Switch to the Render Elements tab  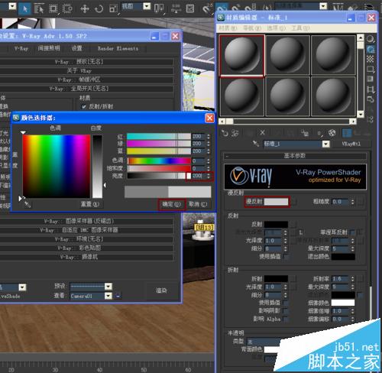pyautogui.click(x=118, y=48)
